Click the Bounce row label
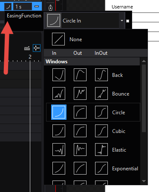This screenshot has height=192, width=159. 121,94
